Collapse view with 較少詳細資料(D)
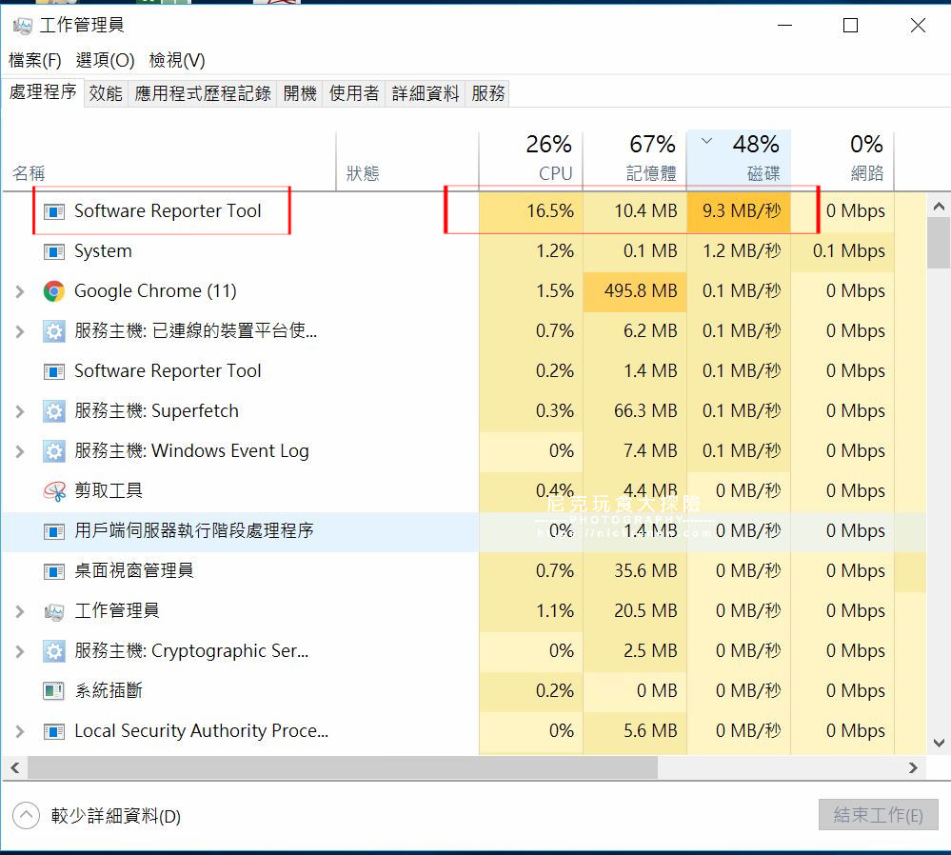This screenshot has height=855, width=951. (97, 816)
